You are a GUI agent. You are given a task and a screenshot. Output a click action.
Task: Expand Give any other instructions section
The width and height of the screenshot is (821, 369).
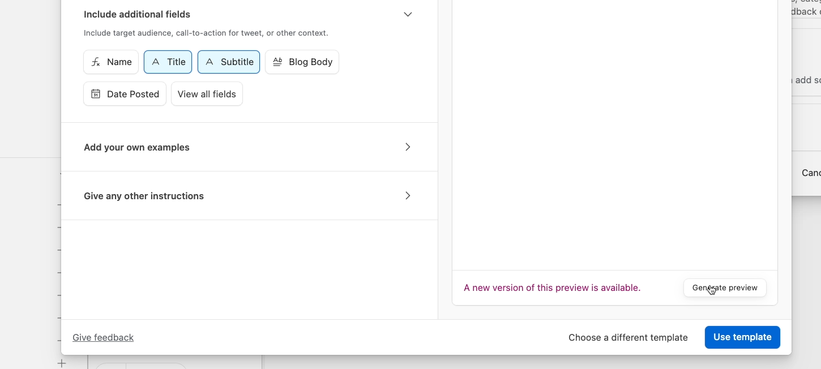click(x=408, y=196)
